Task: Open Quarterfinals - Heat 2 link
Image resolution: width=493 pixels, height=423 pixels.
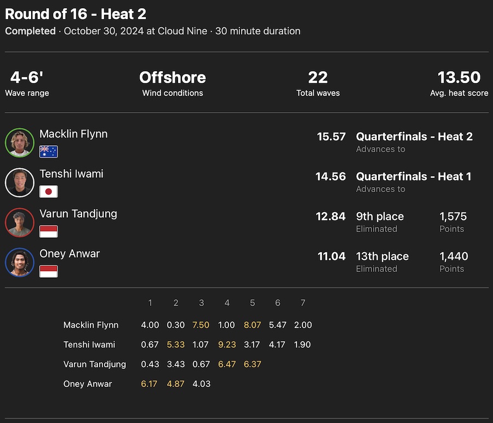Action: [x=414, y=137]
